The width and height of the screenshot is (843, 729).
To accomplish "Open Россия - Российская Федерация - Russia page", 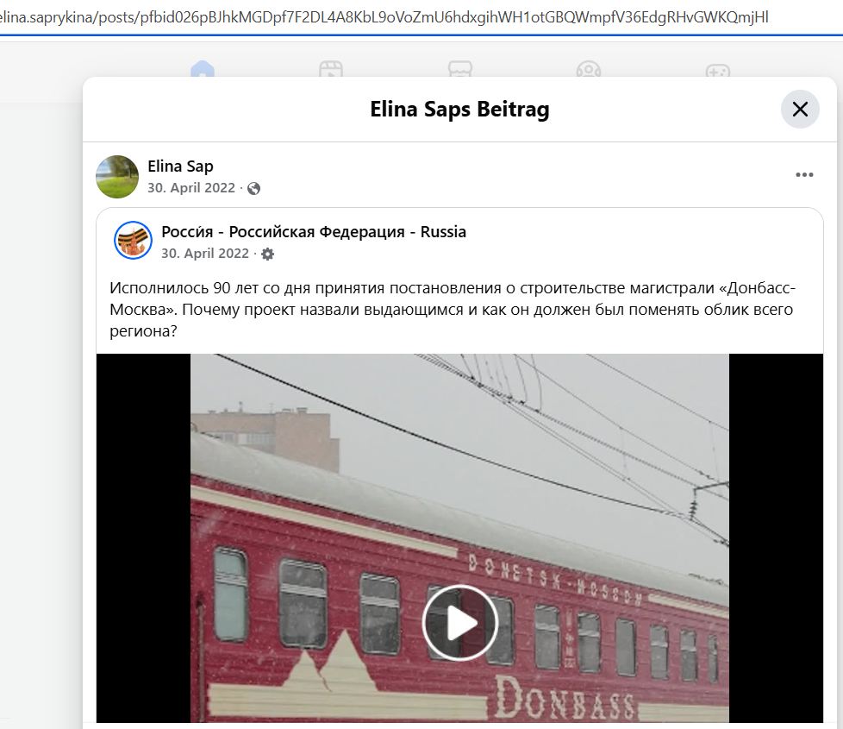I will 314,232.
